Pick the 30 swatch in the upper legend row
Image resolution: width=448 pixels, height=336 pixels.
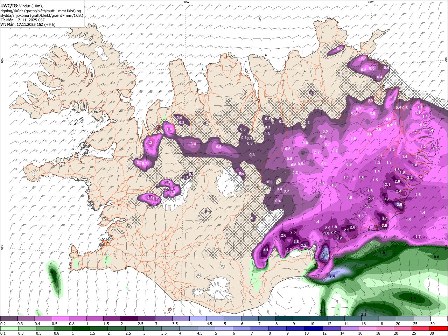[439, 319]
